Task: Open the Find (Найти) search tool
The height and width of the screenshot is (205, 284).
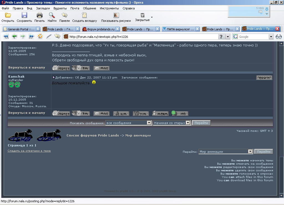Action: (x=52, y=15)
